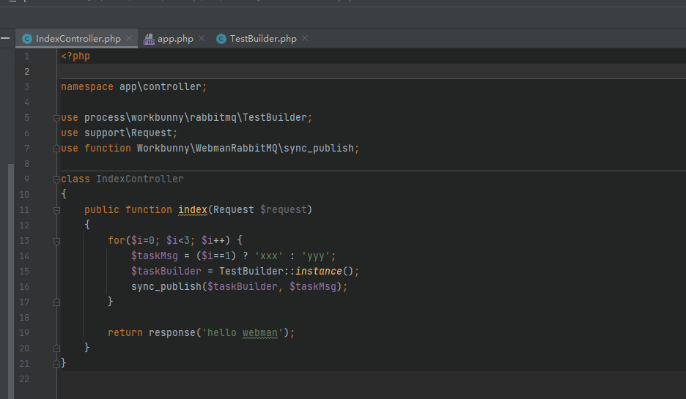Click the TestBuilder.php class file icon
The image size is (686, 399).
(x=221, y=39)
